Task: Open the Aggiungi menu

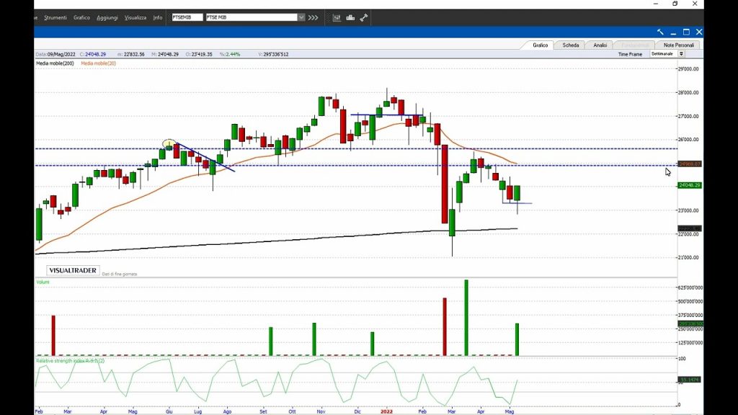Action: coord(107,17)
